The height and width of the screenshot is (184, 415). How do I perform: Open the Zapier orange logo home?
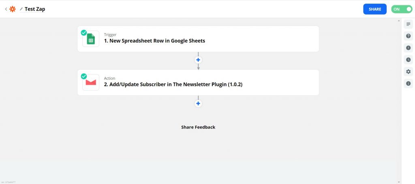click(13, 9)
